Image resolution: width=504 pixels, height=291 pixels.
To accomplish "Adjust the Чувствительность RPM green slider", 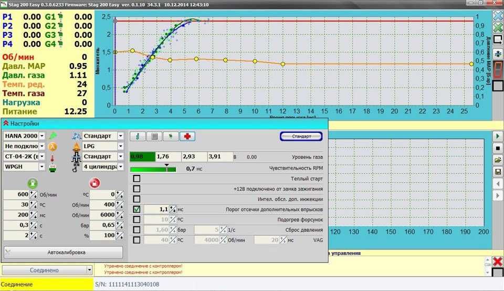I will point(167,169).
